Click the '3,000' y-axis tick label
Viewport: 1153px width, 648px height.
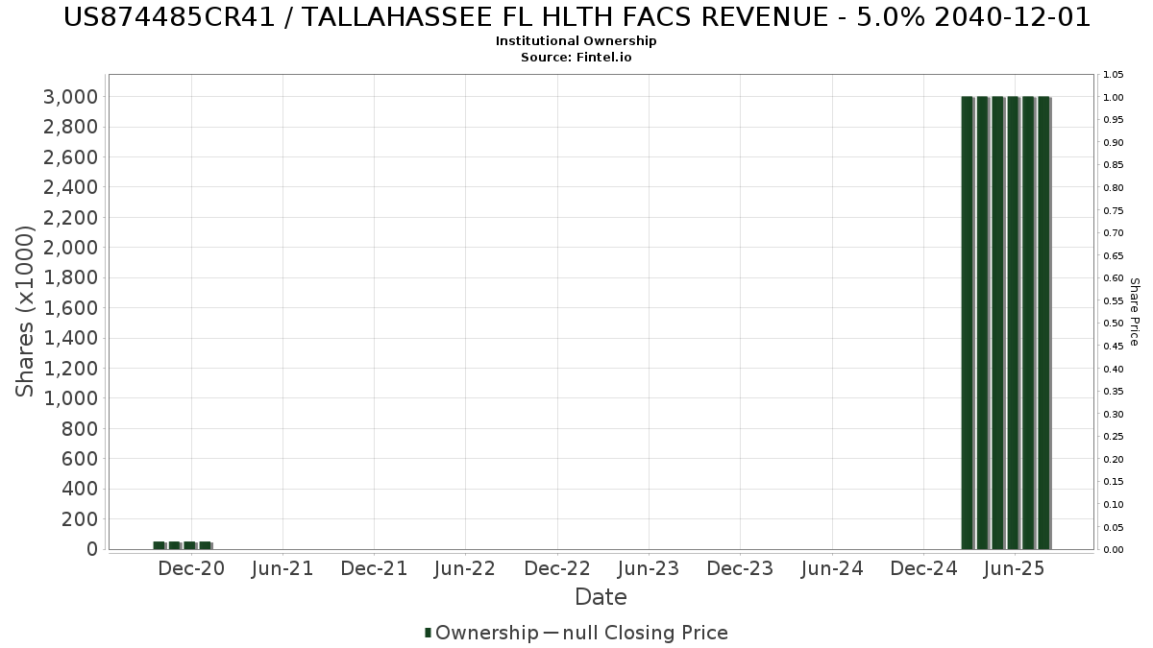click(x=71, y=97)
